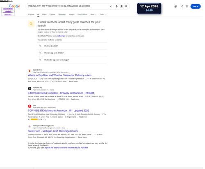Click the search icon beside 'What is √2 called?'

40,46
